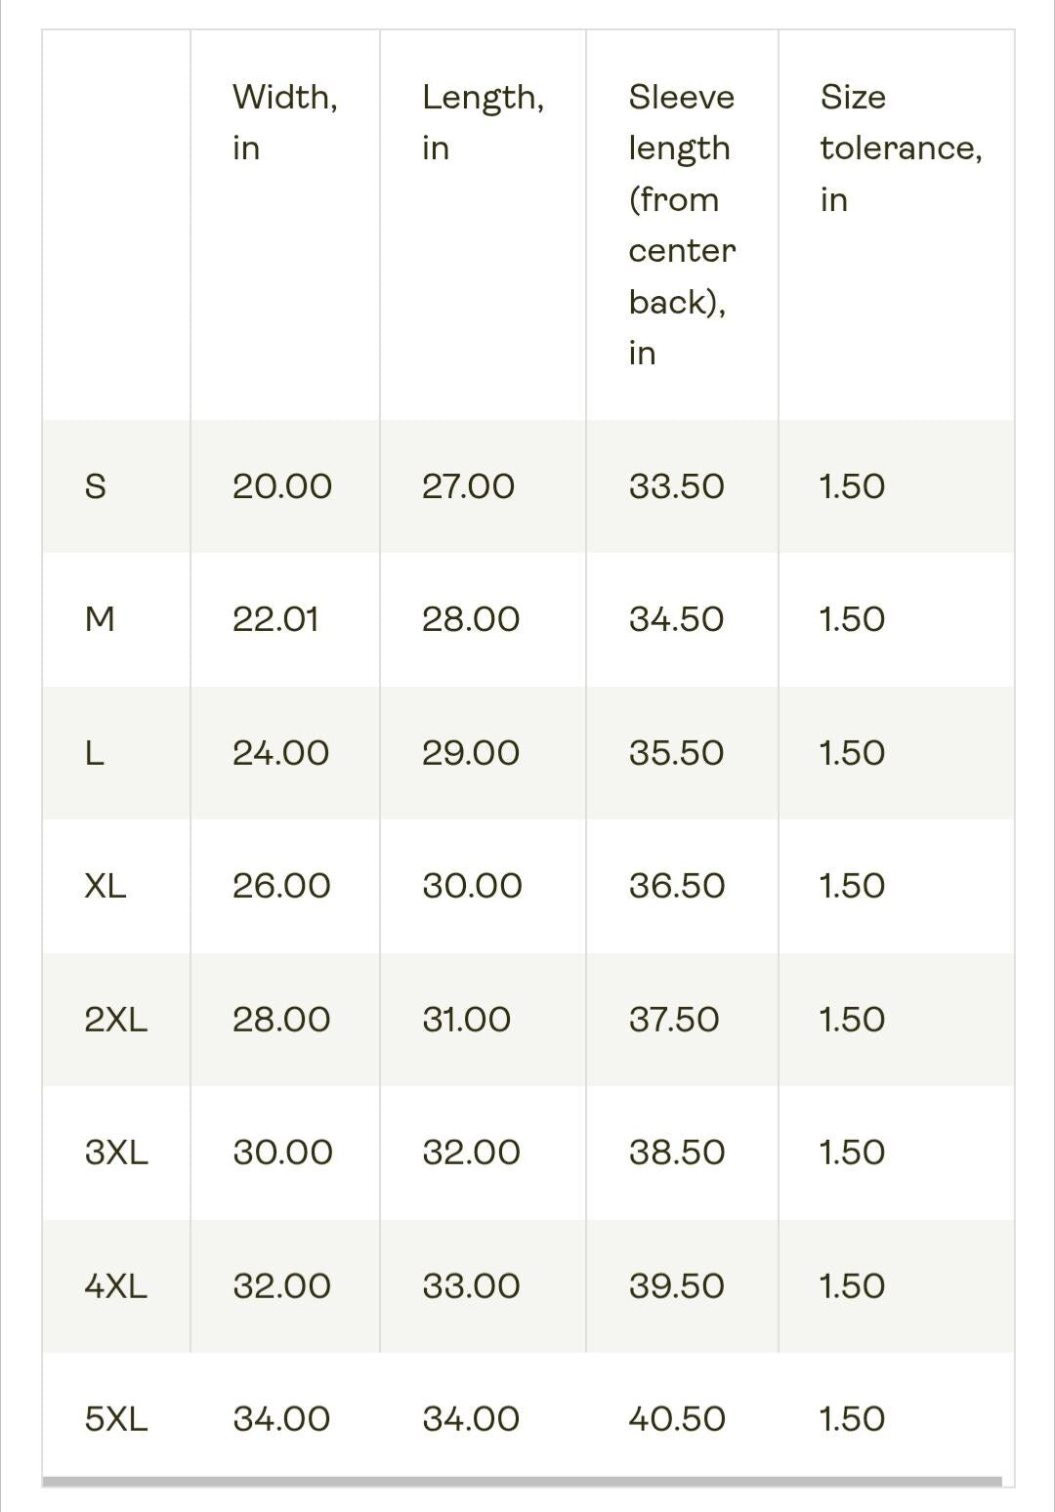Screen dimensions: 1055x1512
Task: Click the L size row label
Action: point(95,753)
